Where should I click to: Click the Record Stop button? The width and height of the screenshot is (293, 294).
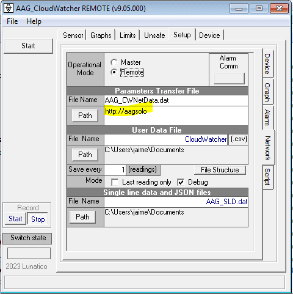coord(38,219)
